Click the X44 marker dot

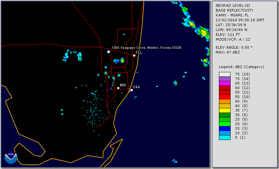tap(132, 90)
